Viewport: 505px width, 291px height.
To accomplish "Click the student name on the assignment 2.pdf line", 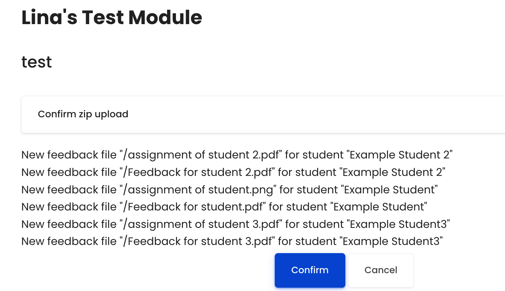I will tap(400, 155).
